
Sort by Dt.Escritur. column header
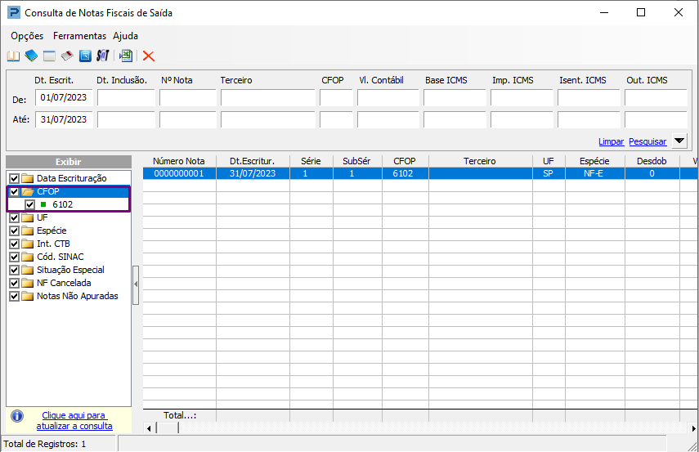tap(253, 161)
